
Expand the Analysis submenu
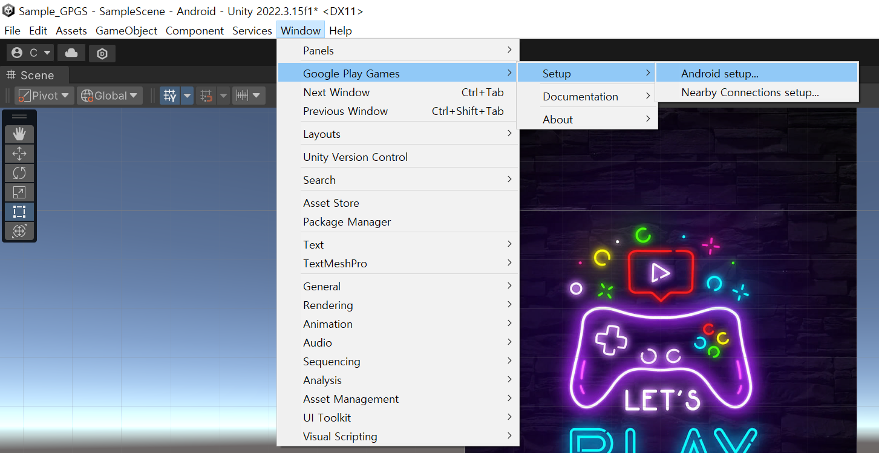[x=398, y=380]
